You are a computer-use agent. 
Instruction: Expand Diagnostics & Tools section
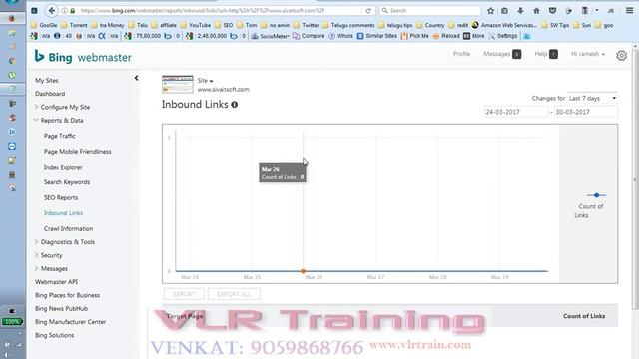[65, 242]
